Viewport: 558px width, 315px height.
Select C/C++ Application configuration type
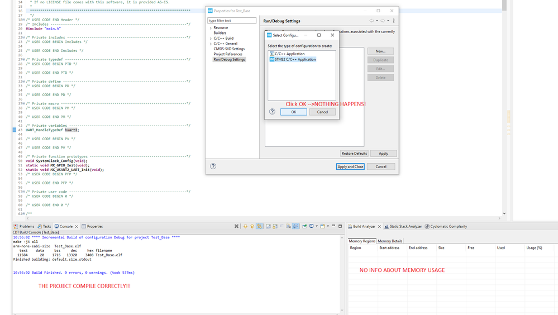[287, 54]
